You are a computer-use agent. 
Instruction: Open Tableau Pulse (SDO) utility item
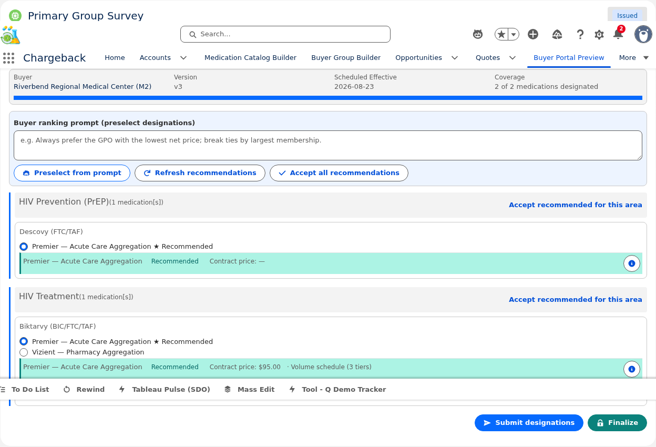pyautogui.click(x=165, y=390)
